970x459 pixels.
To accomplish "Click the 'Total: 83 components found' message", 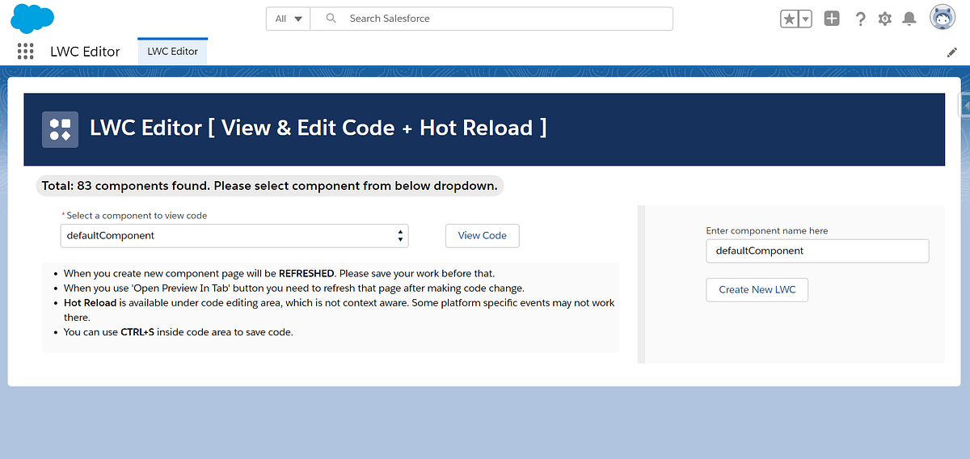I will click(270, 186).
